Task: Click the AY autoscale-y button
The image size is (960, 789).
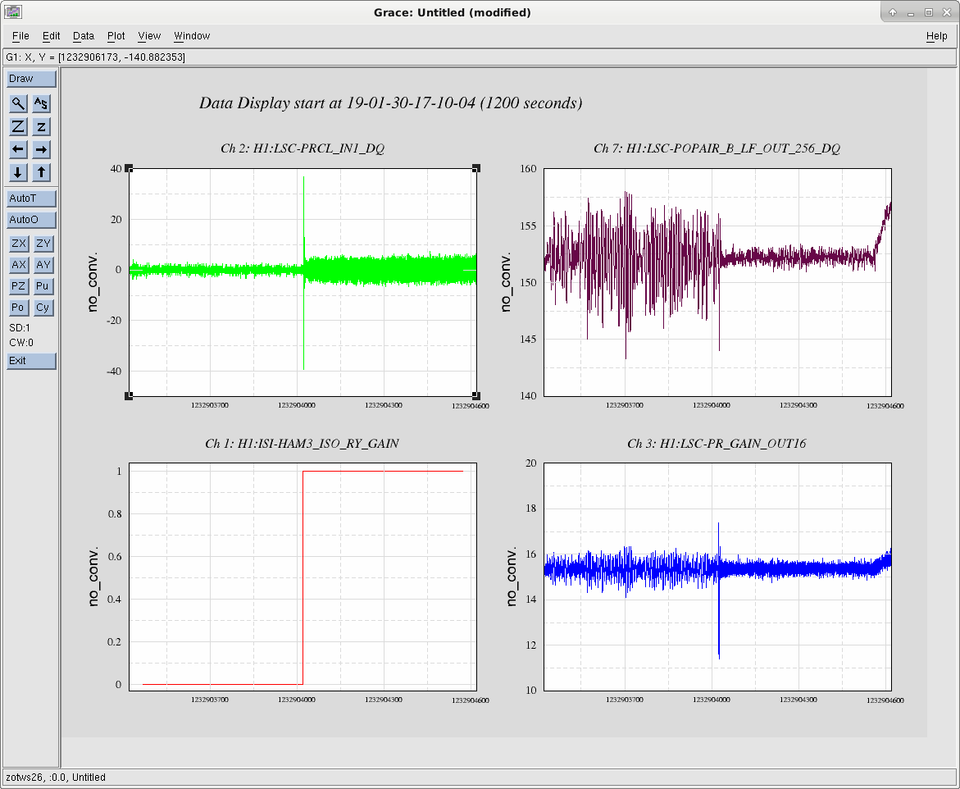Action: 43,265
